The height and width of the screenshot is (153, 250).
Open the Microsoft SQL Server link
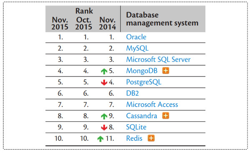158,60
